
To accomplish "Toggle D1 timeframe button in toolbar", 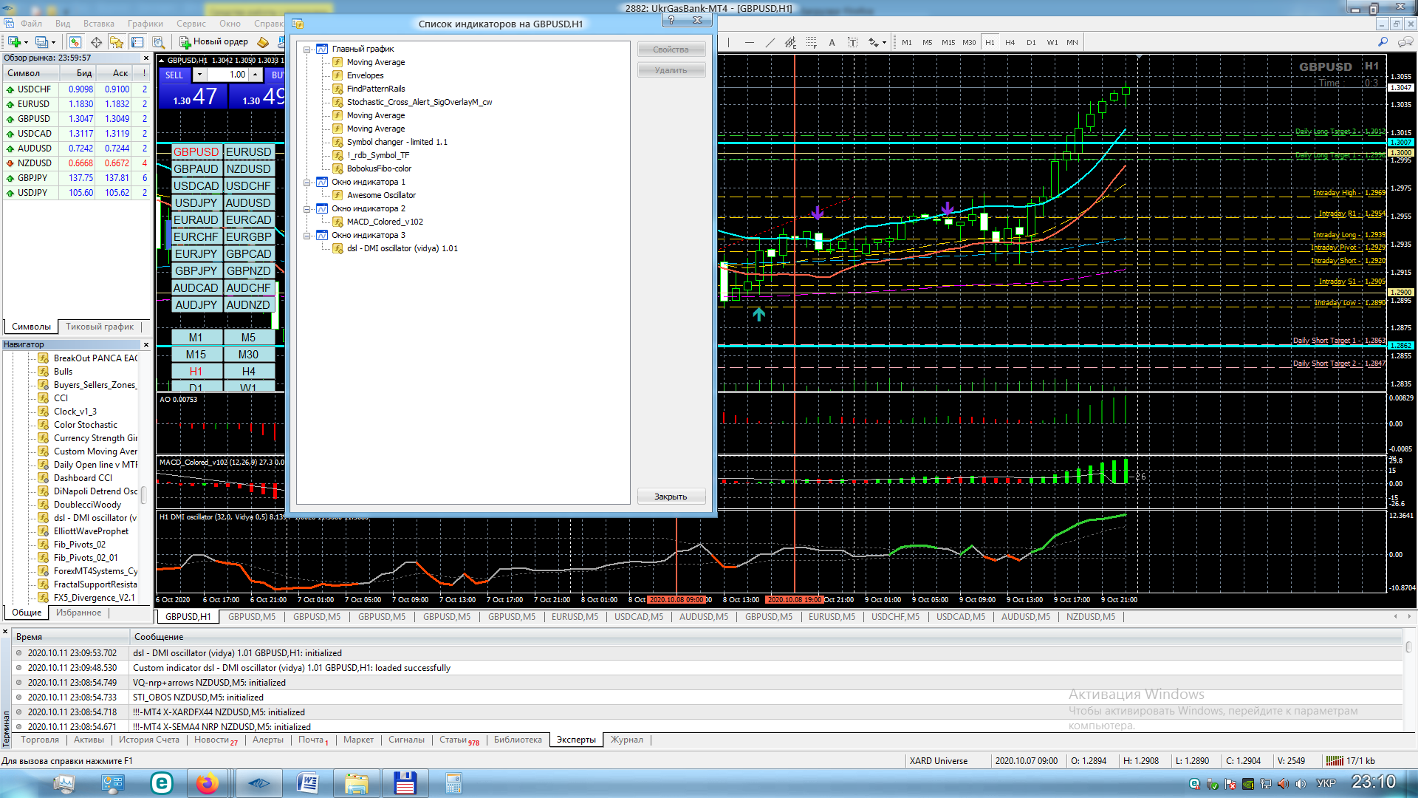I will pos(1031,42).
